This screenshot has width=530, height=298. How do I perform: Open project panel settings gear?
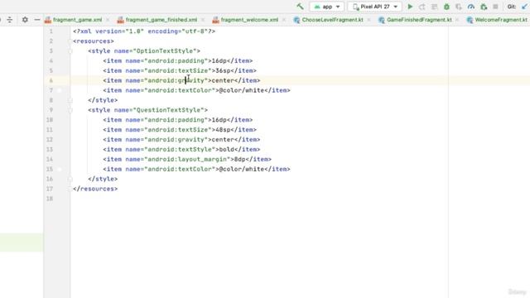click(25, 20)
